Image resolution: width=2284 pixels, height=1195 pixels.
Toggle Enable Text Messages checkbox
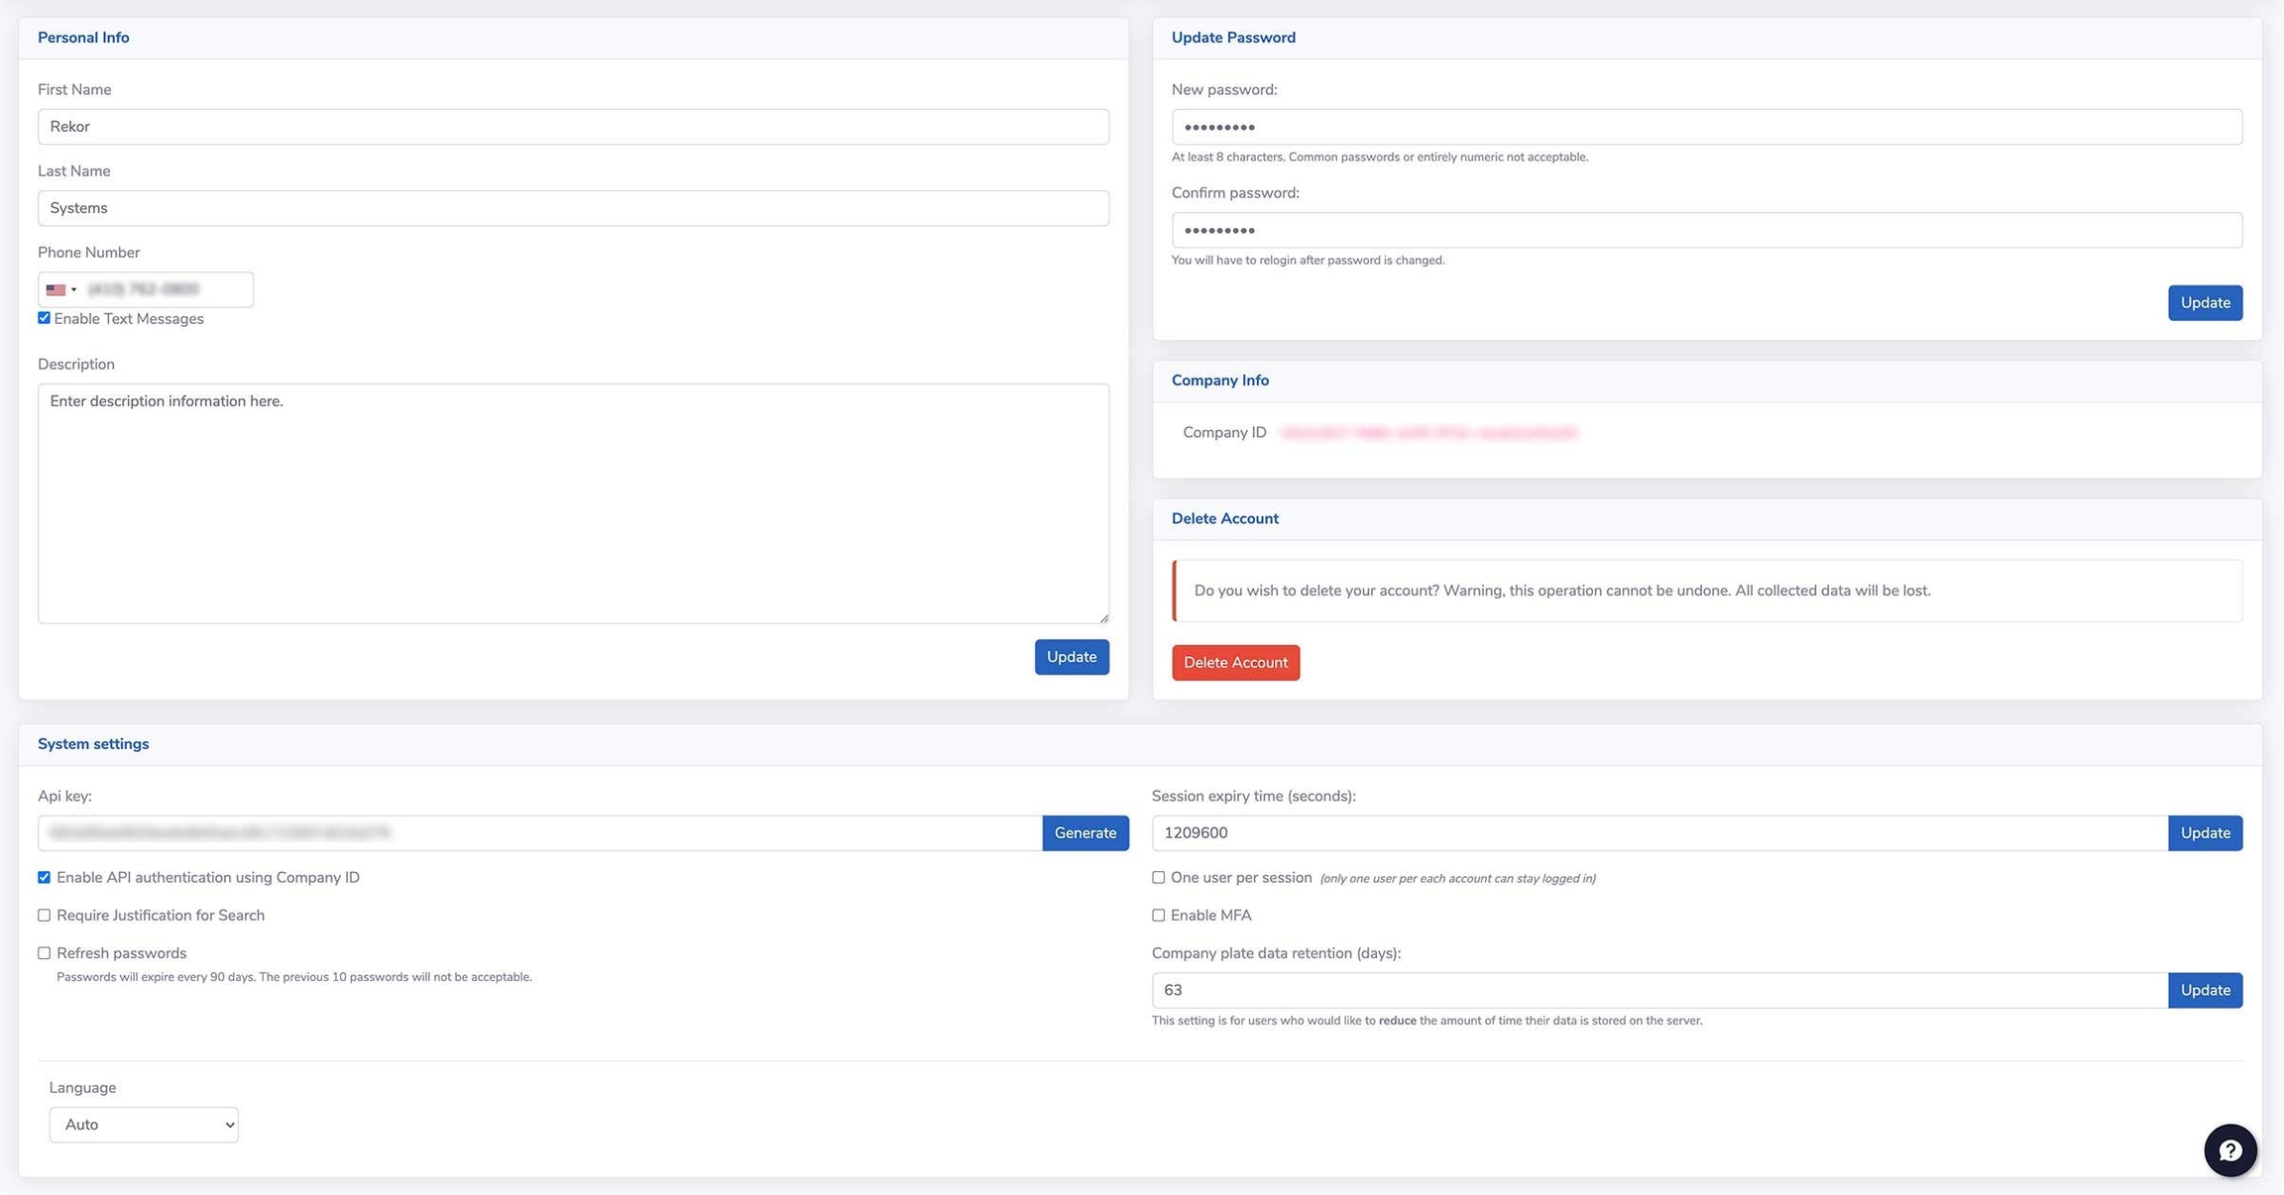(44, 318)
